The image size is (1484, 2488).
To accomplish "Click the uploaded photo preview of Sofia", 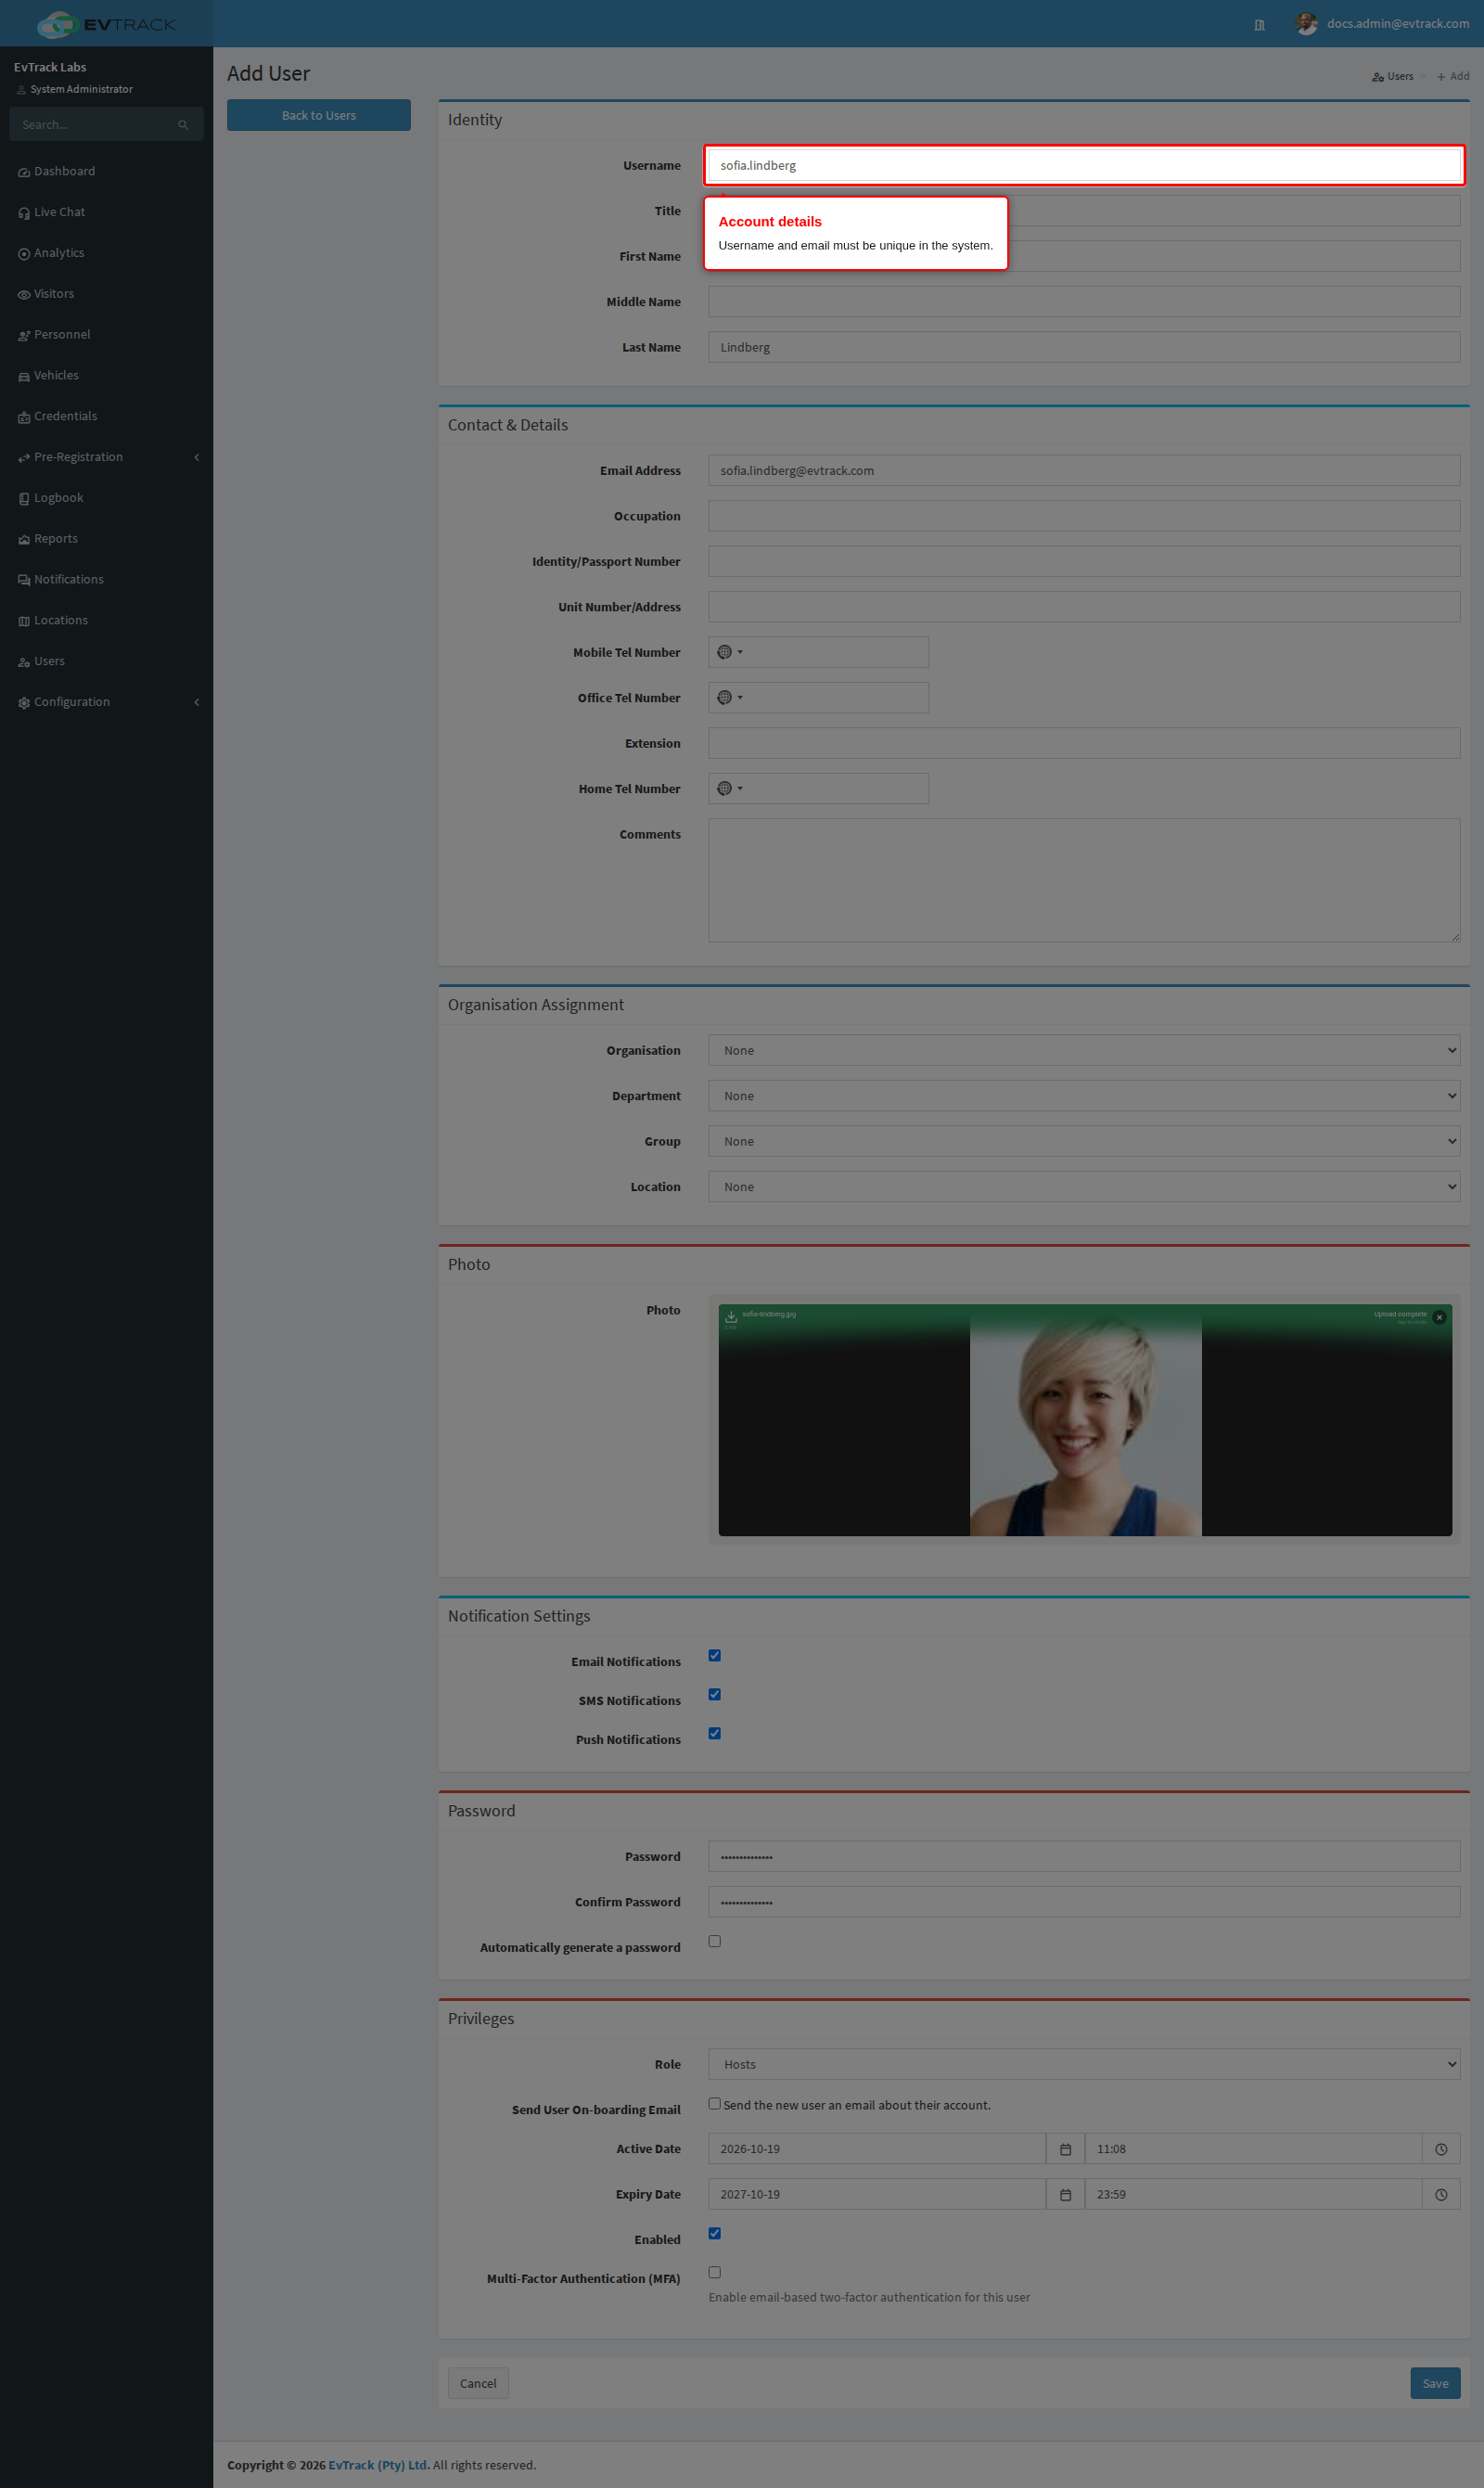I will click(1085, 1421).
